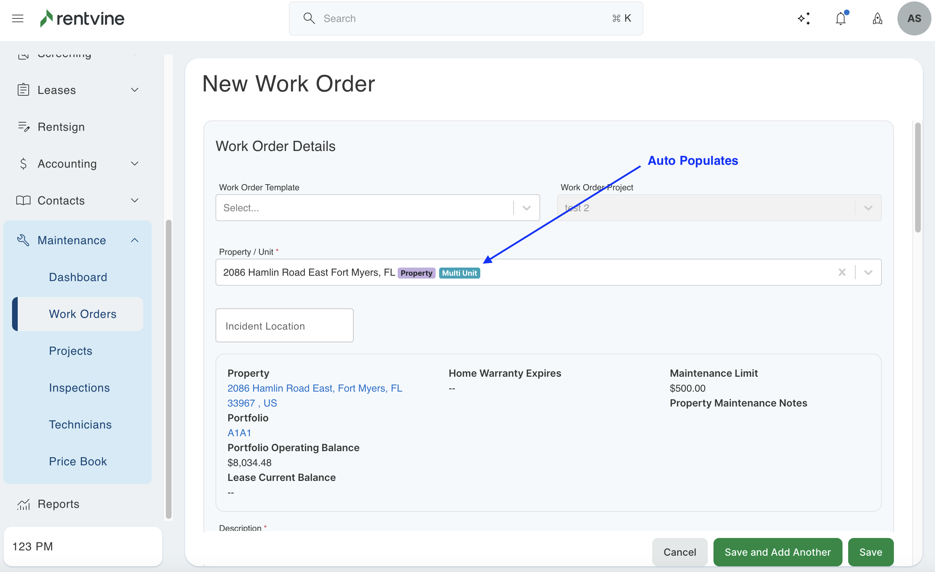Open the Price Book menu item
Screen dimensions: 935x572
78,461
